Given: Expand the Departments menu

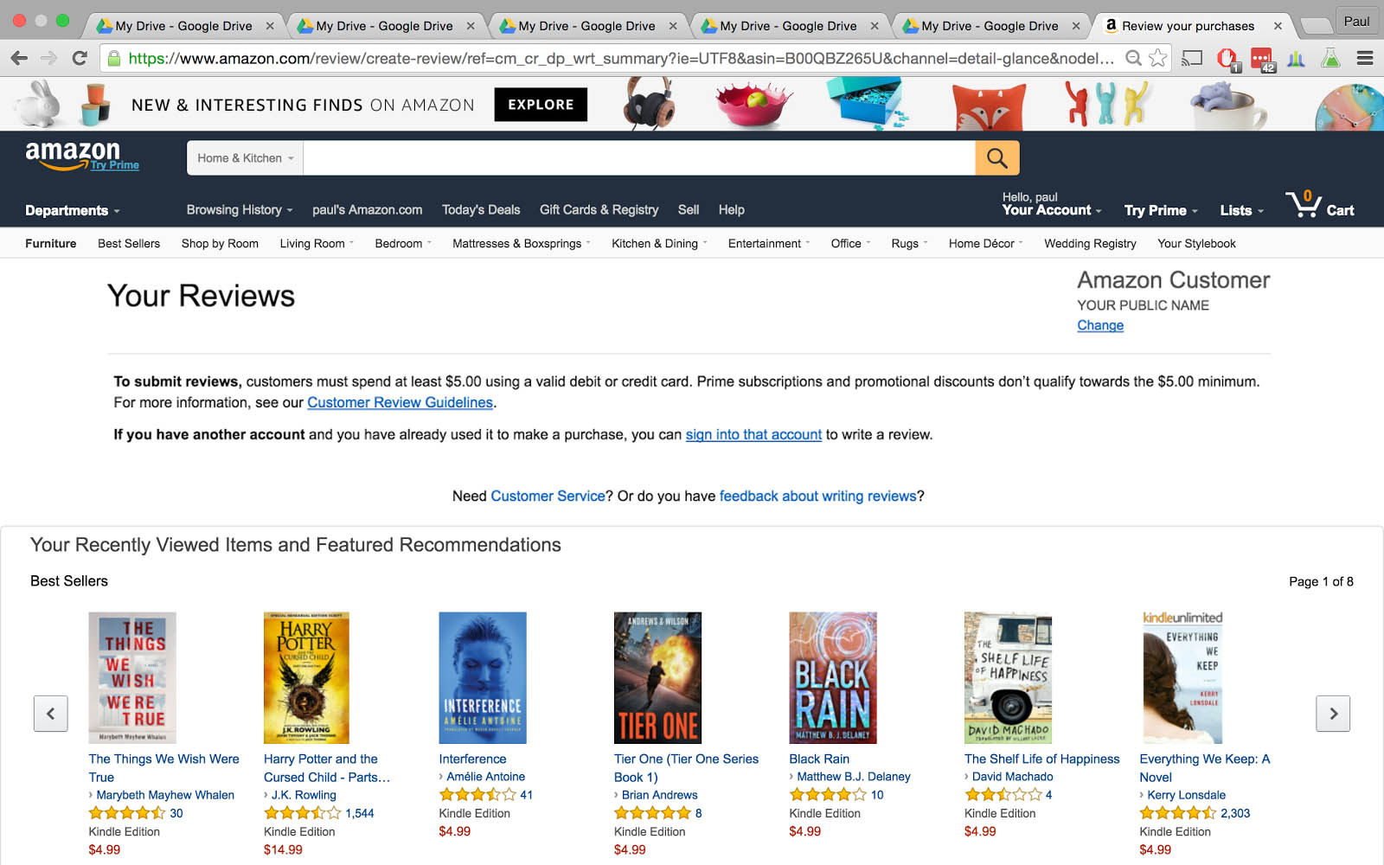Looking at the screenshot, I should pyautogui.click(x=73, y=210).
